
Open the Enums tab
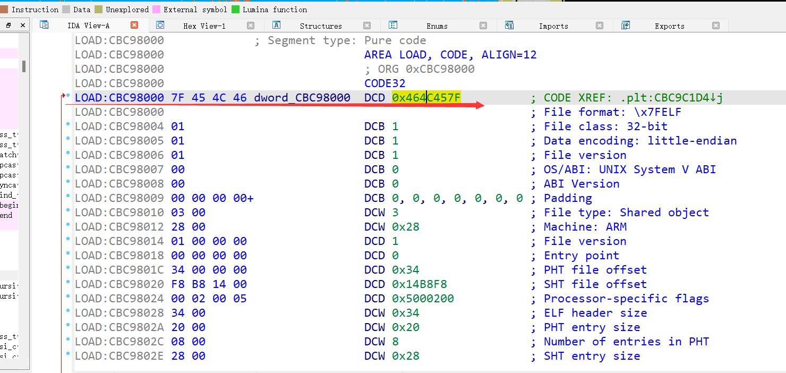coord(437,26)
